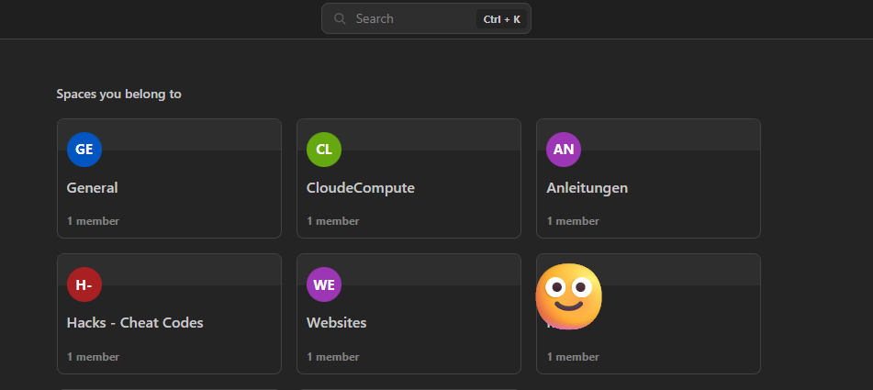
Task: Click the red H- space avatar
Action: point(84,284)
